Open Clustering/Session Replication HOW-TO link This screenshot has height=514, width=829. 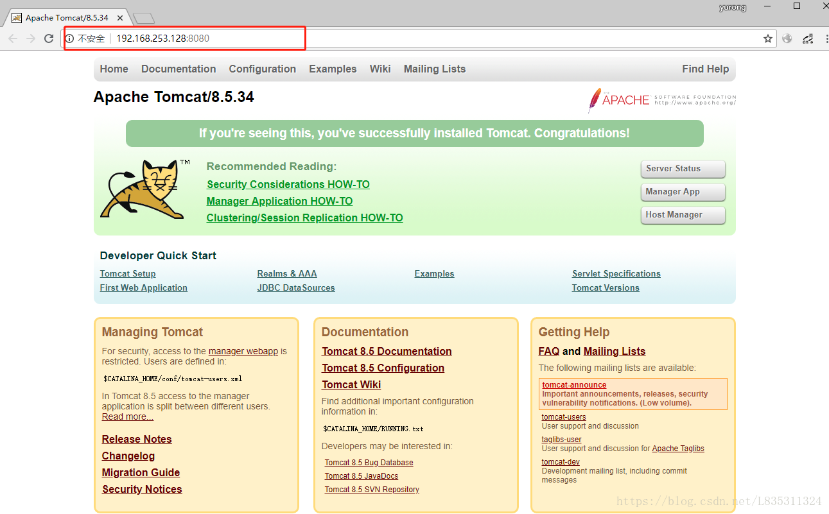305,218
